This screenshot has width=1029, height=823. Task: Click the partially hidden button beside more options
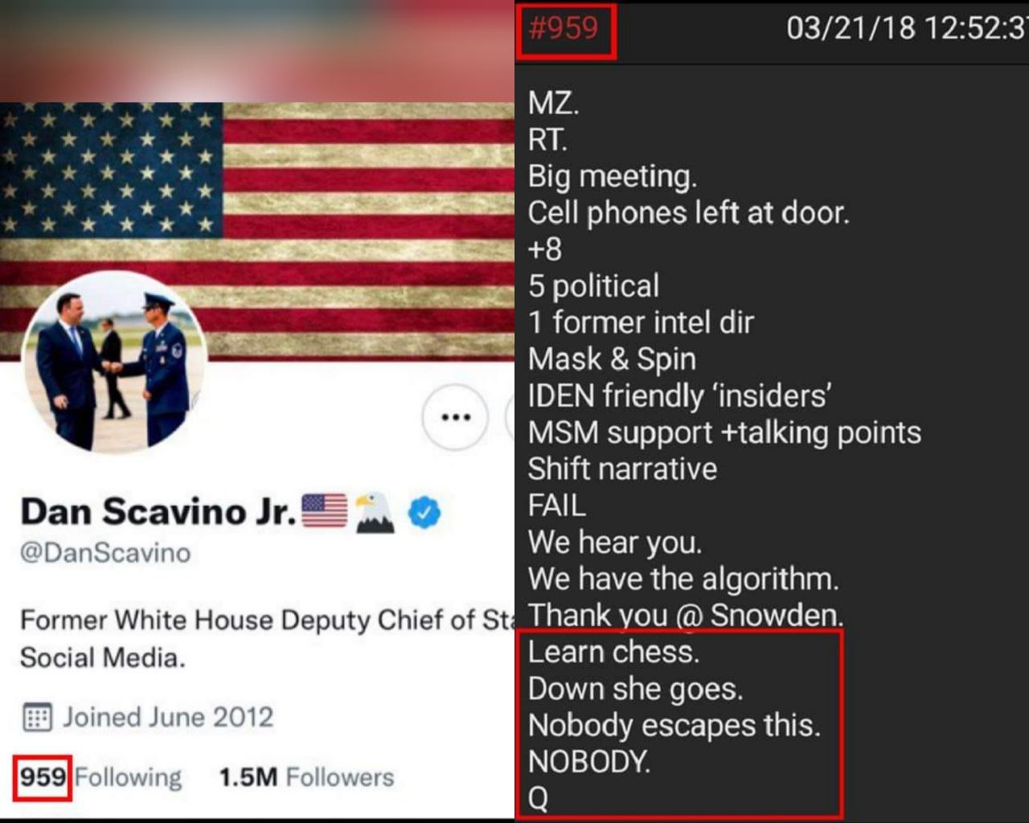(510, 416)
